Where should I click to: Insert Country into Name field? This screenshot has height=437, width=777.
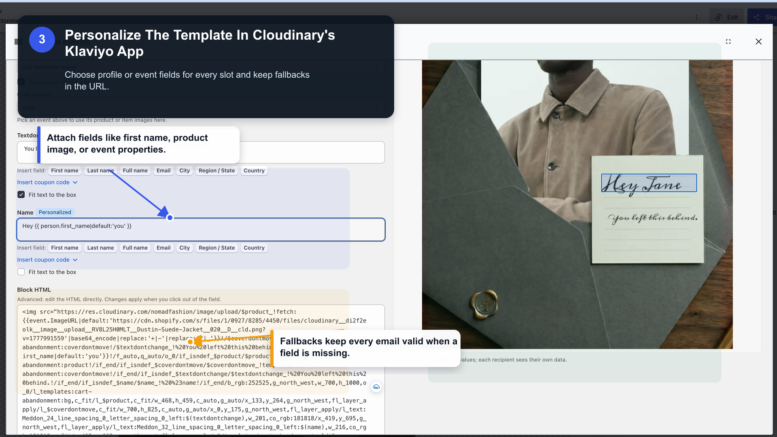click(254, 248)
